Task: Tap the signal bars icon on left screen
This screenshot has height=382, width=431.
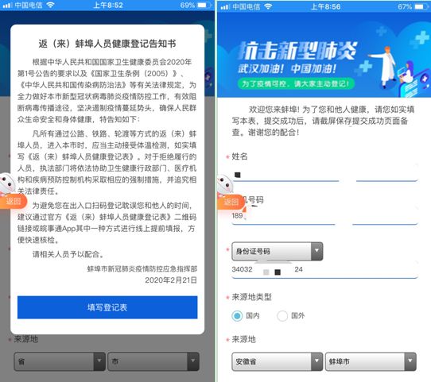Action: point(7,6)
